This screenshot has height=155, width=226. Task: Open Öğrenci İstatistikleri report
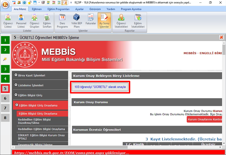click(121, 21)
